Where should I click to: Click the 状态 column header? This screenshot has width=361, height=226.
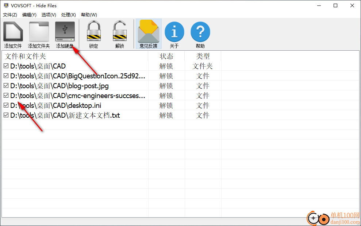point(166,56)
